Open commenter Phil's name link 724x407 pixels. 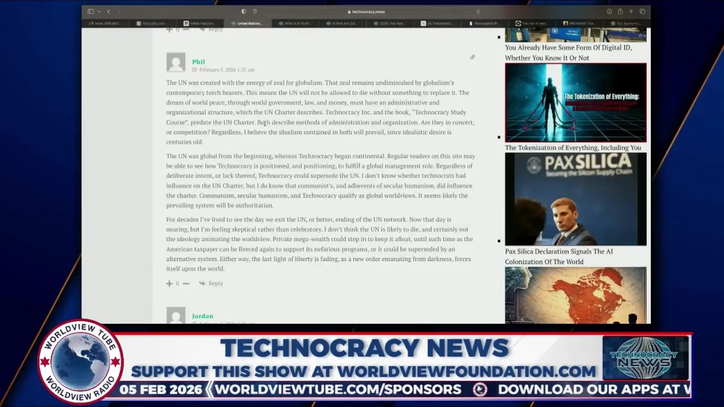(x=199, y=62)
